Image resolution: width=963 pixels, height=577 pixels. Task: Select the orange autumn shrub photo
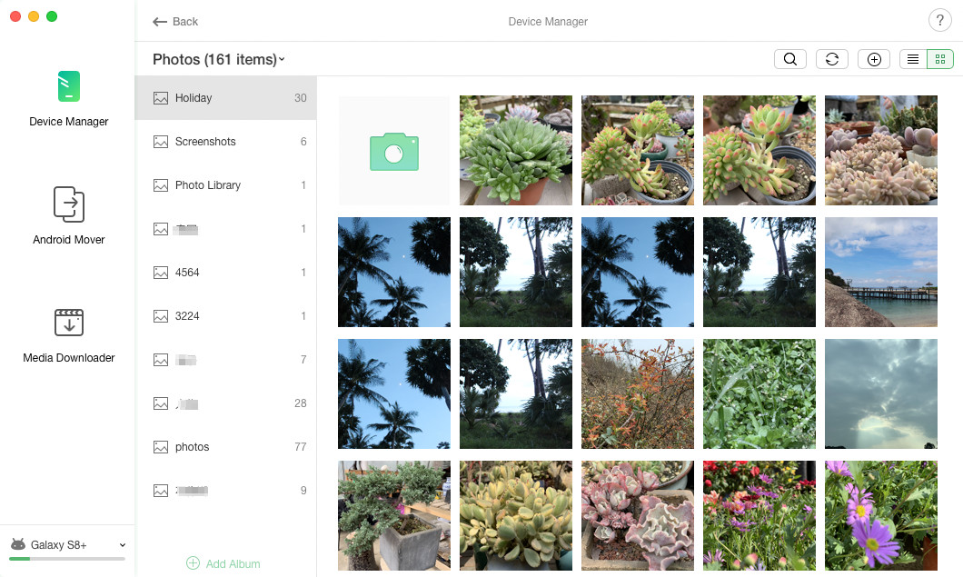pyautogui.click(x=638, y=393)
